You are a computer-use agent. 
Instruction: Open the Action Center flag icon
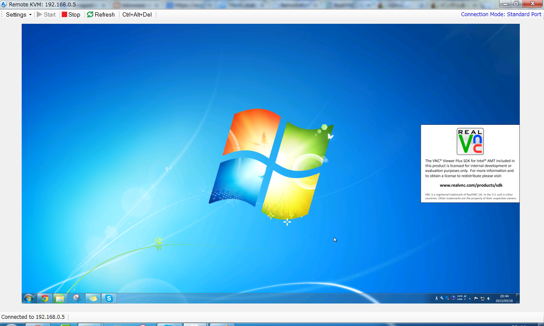point(476,298)
